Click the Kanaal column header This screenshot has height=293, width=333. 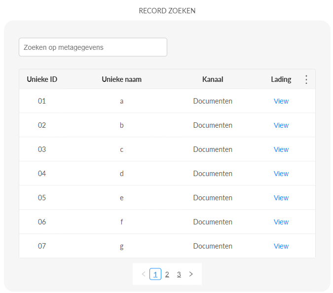(213, 79)
